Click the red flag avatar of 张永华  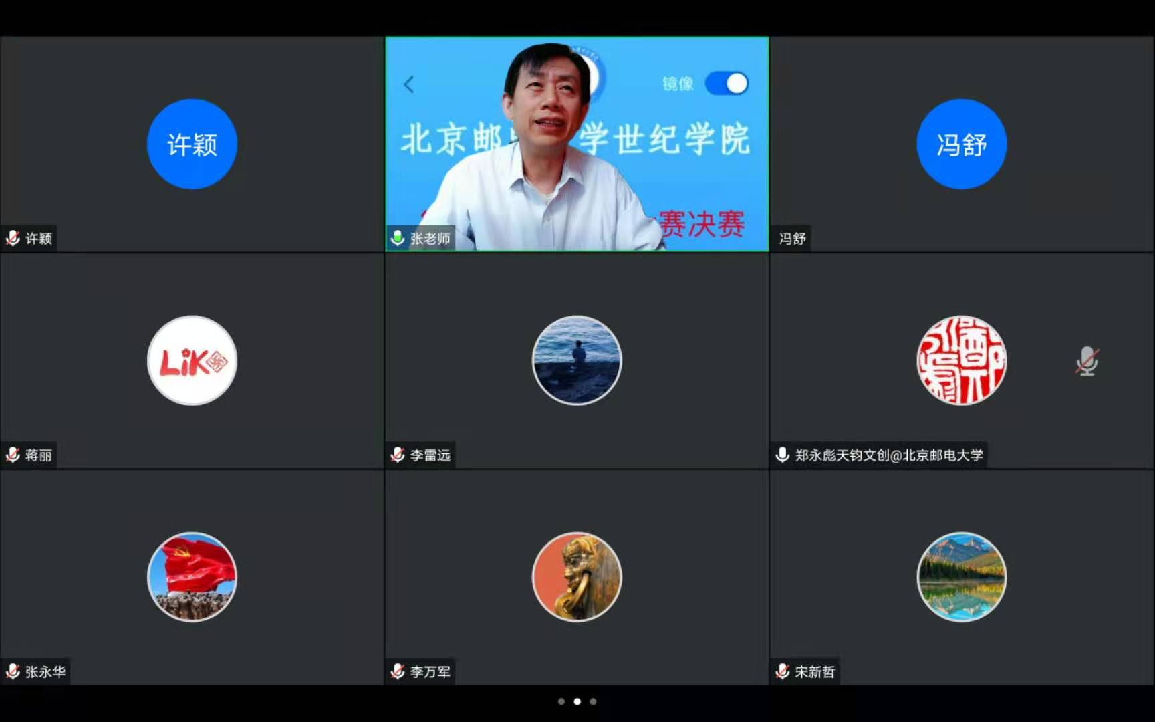[192, 577]
